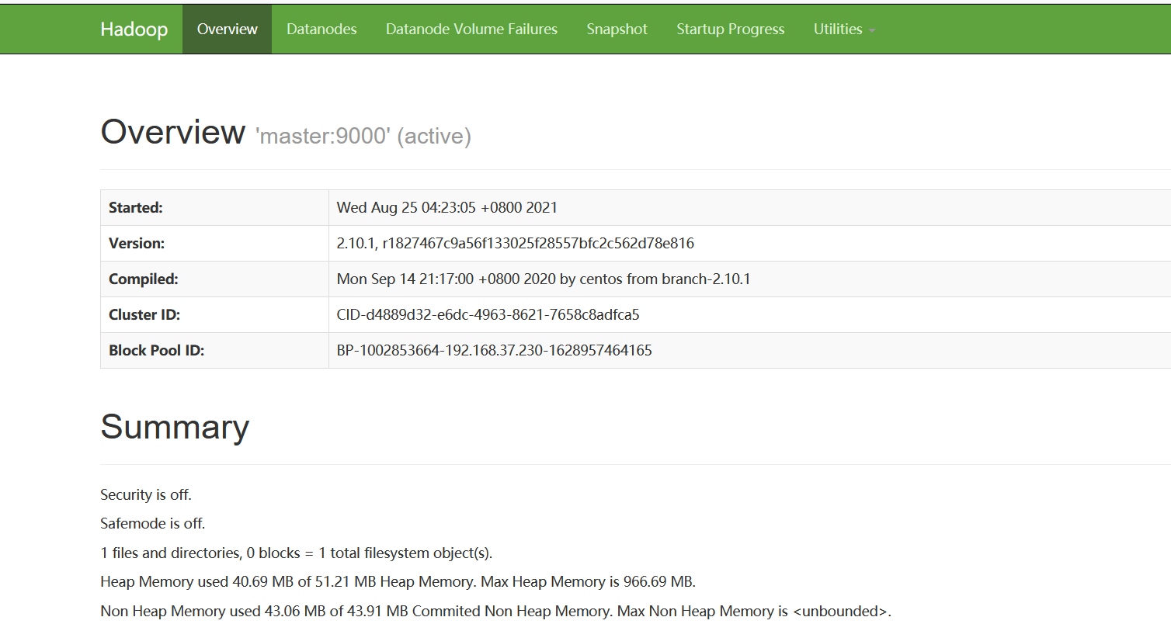Viewport: 1171px width, 624px height.
Task: Select the started time Wed Aug 25 04:23:05
Action: [x=447, y=207]
